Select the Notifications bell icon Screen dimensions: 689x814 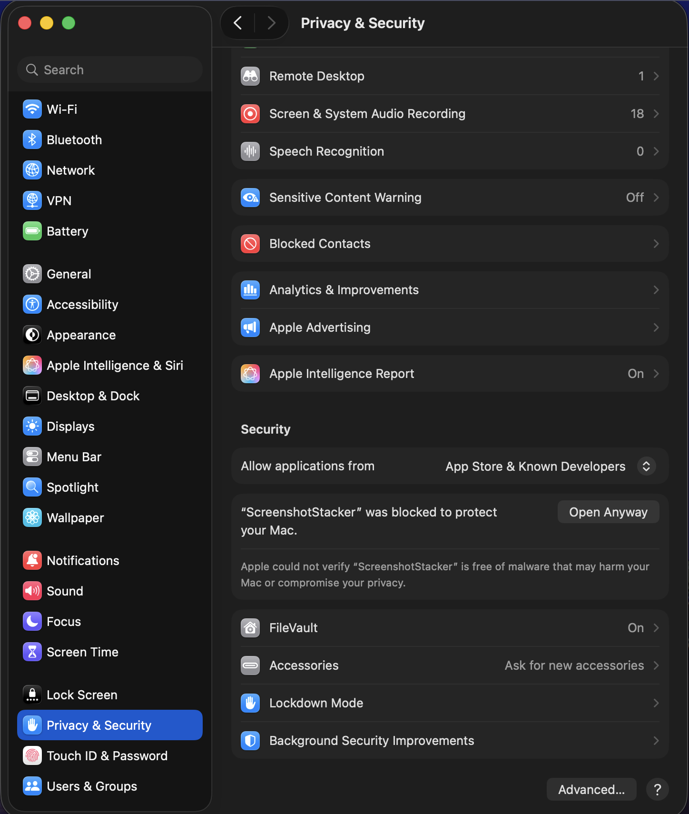[x=32, y=561]
